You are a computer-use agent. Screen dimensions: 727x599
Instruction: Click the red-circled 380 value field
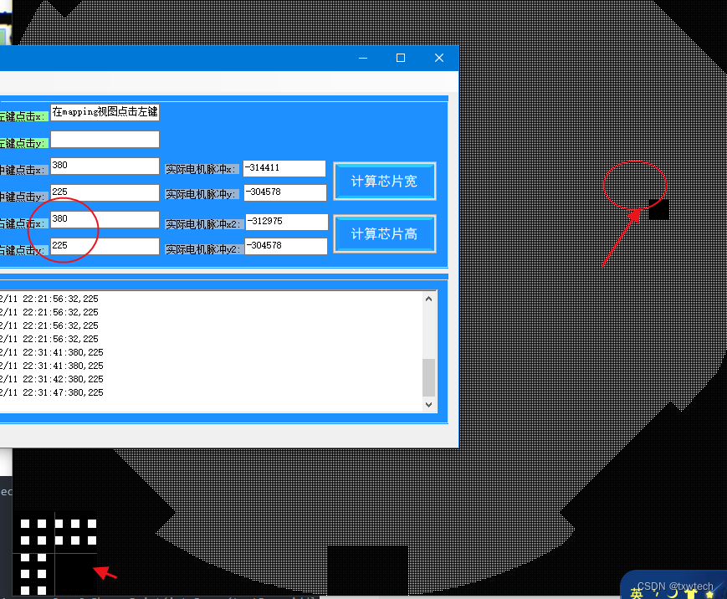[105, 218]
